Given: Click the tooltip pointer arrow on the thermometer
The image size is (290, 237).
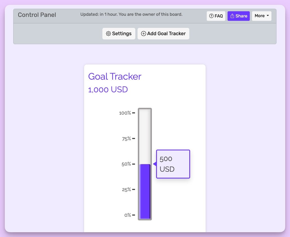Looking at the screenshot, I should pos(154,164).
